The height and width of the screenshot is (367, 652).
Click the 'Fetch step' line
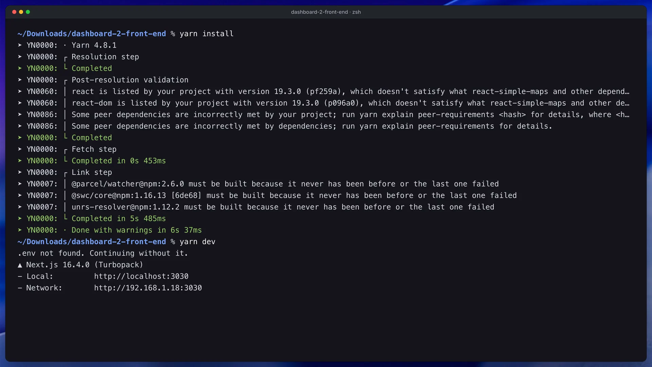(94, 149)
